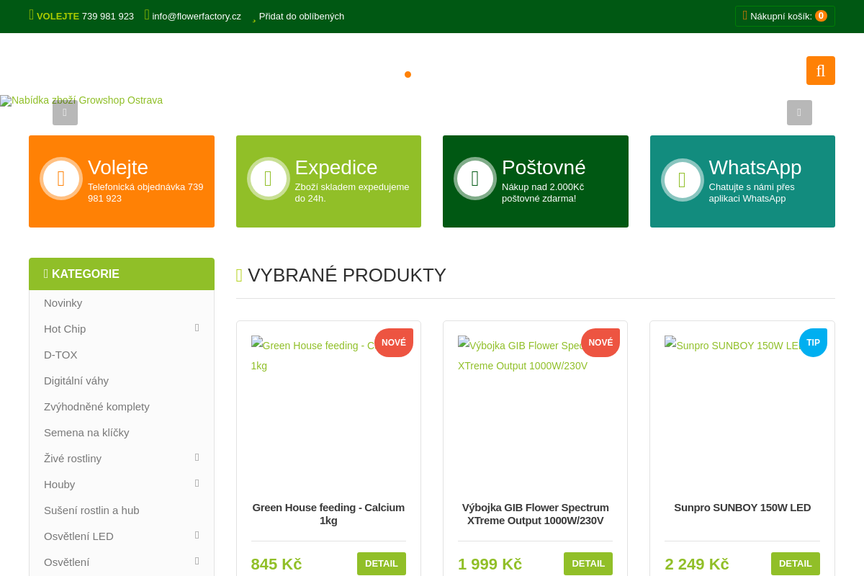Open the Novinky category
This screenshot has height=576, width=864.
click(x=63, y=303)
